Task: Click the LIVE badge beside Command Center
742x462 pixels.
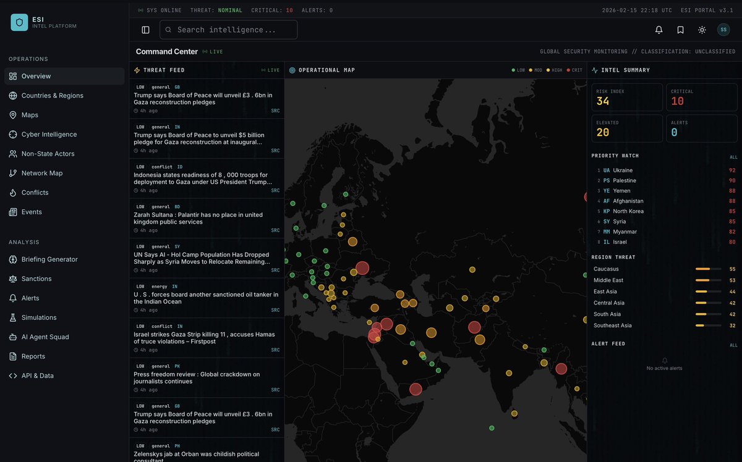Action: (x=213, y=52)
